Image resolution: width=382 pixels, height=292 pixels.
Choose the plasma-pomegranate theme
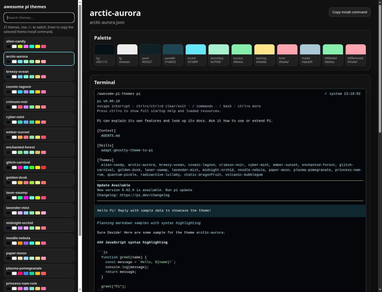[39, 270]
